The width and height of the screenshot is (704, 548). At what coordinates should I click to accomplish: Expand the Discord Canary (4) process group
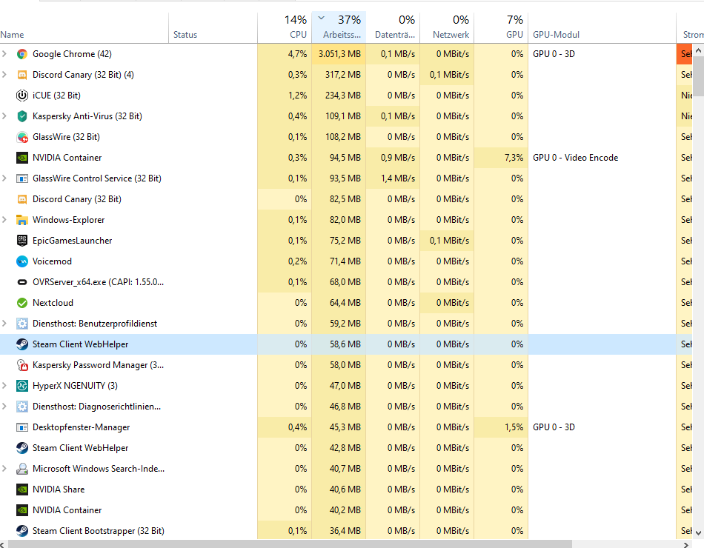(4, 75)
